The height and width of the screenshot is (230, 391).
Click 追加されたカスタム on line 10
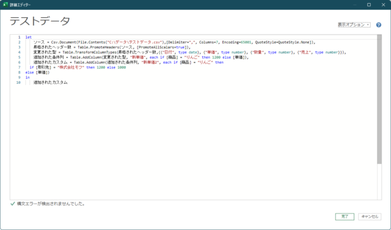(x=51, y=82)
